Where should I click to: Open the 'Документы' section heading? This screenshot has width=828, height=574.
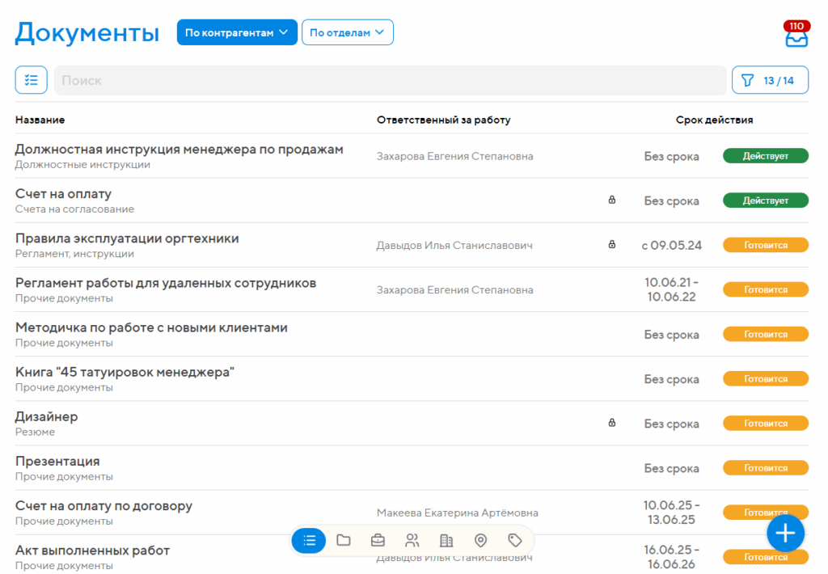coord(87,32)
